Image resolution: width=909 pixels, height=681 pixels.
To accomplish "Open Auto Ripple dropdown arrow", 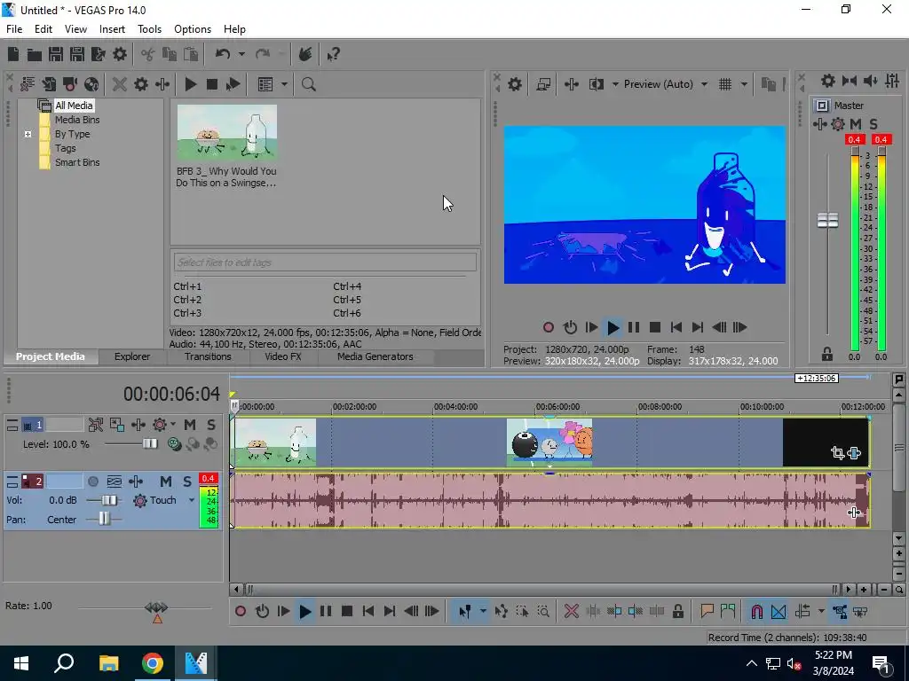I will pyautogui.click(x=821, y=612).
